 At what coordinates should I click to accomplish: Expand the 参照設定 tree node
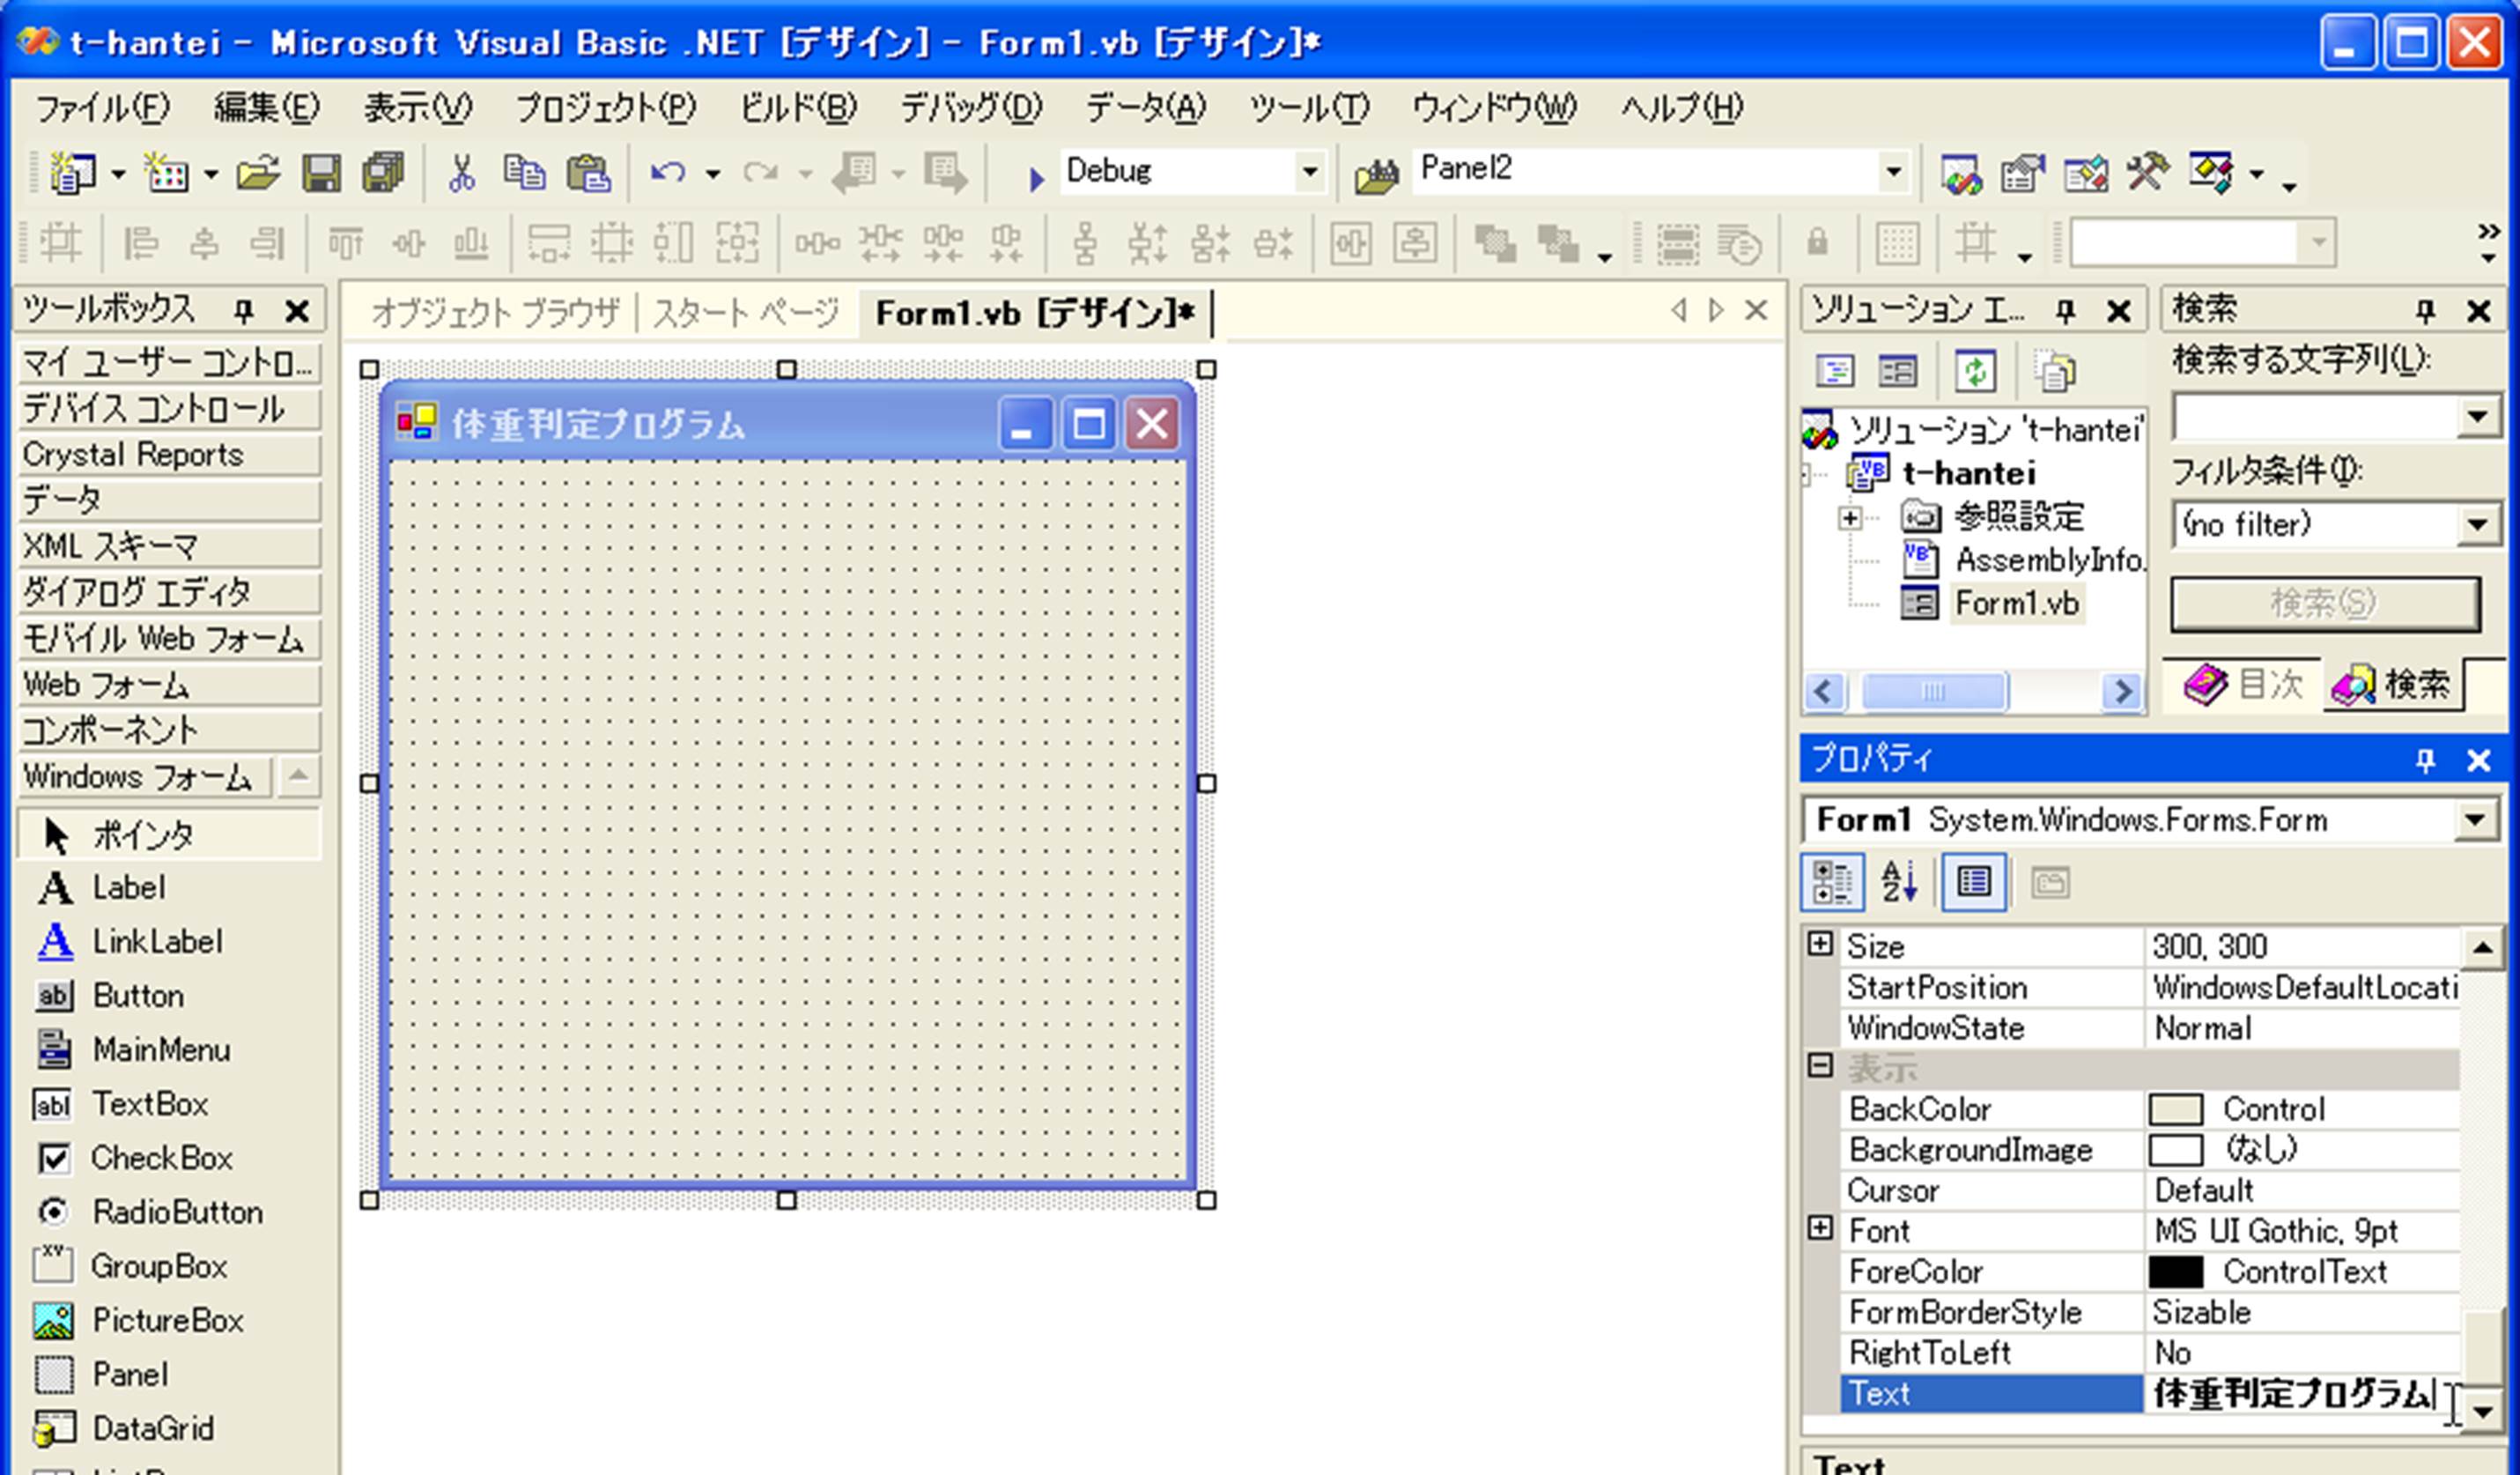click(1849, 518)
